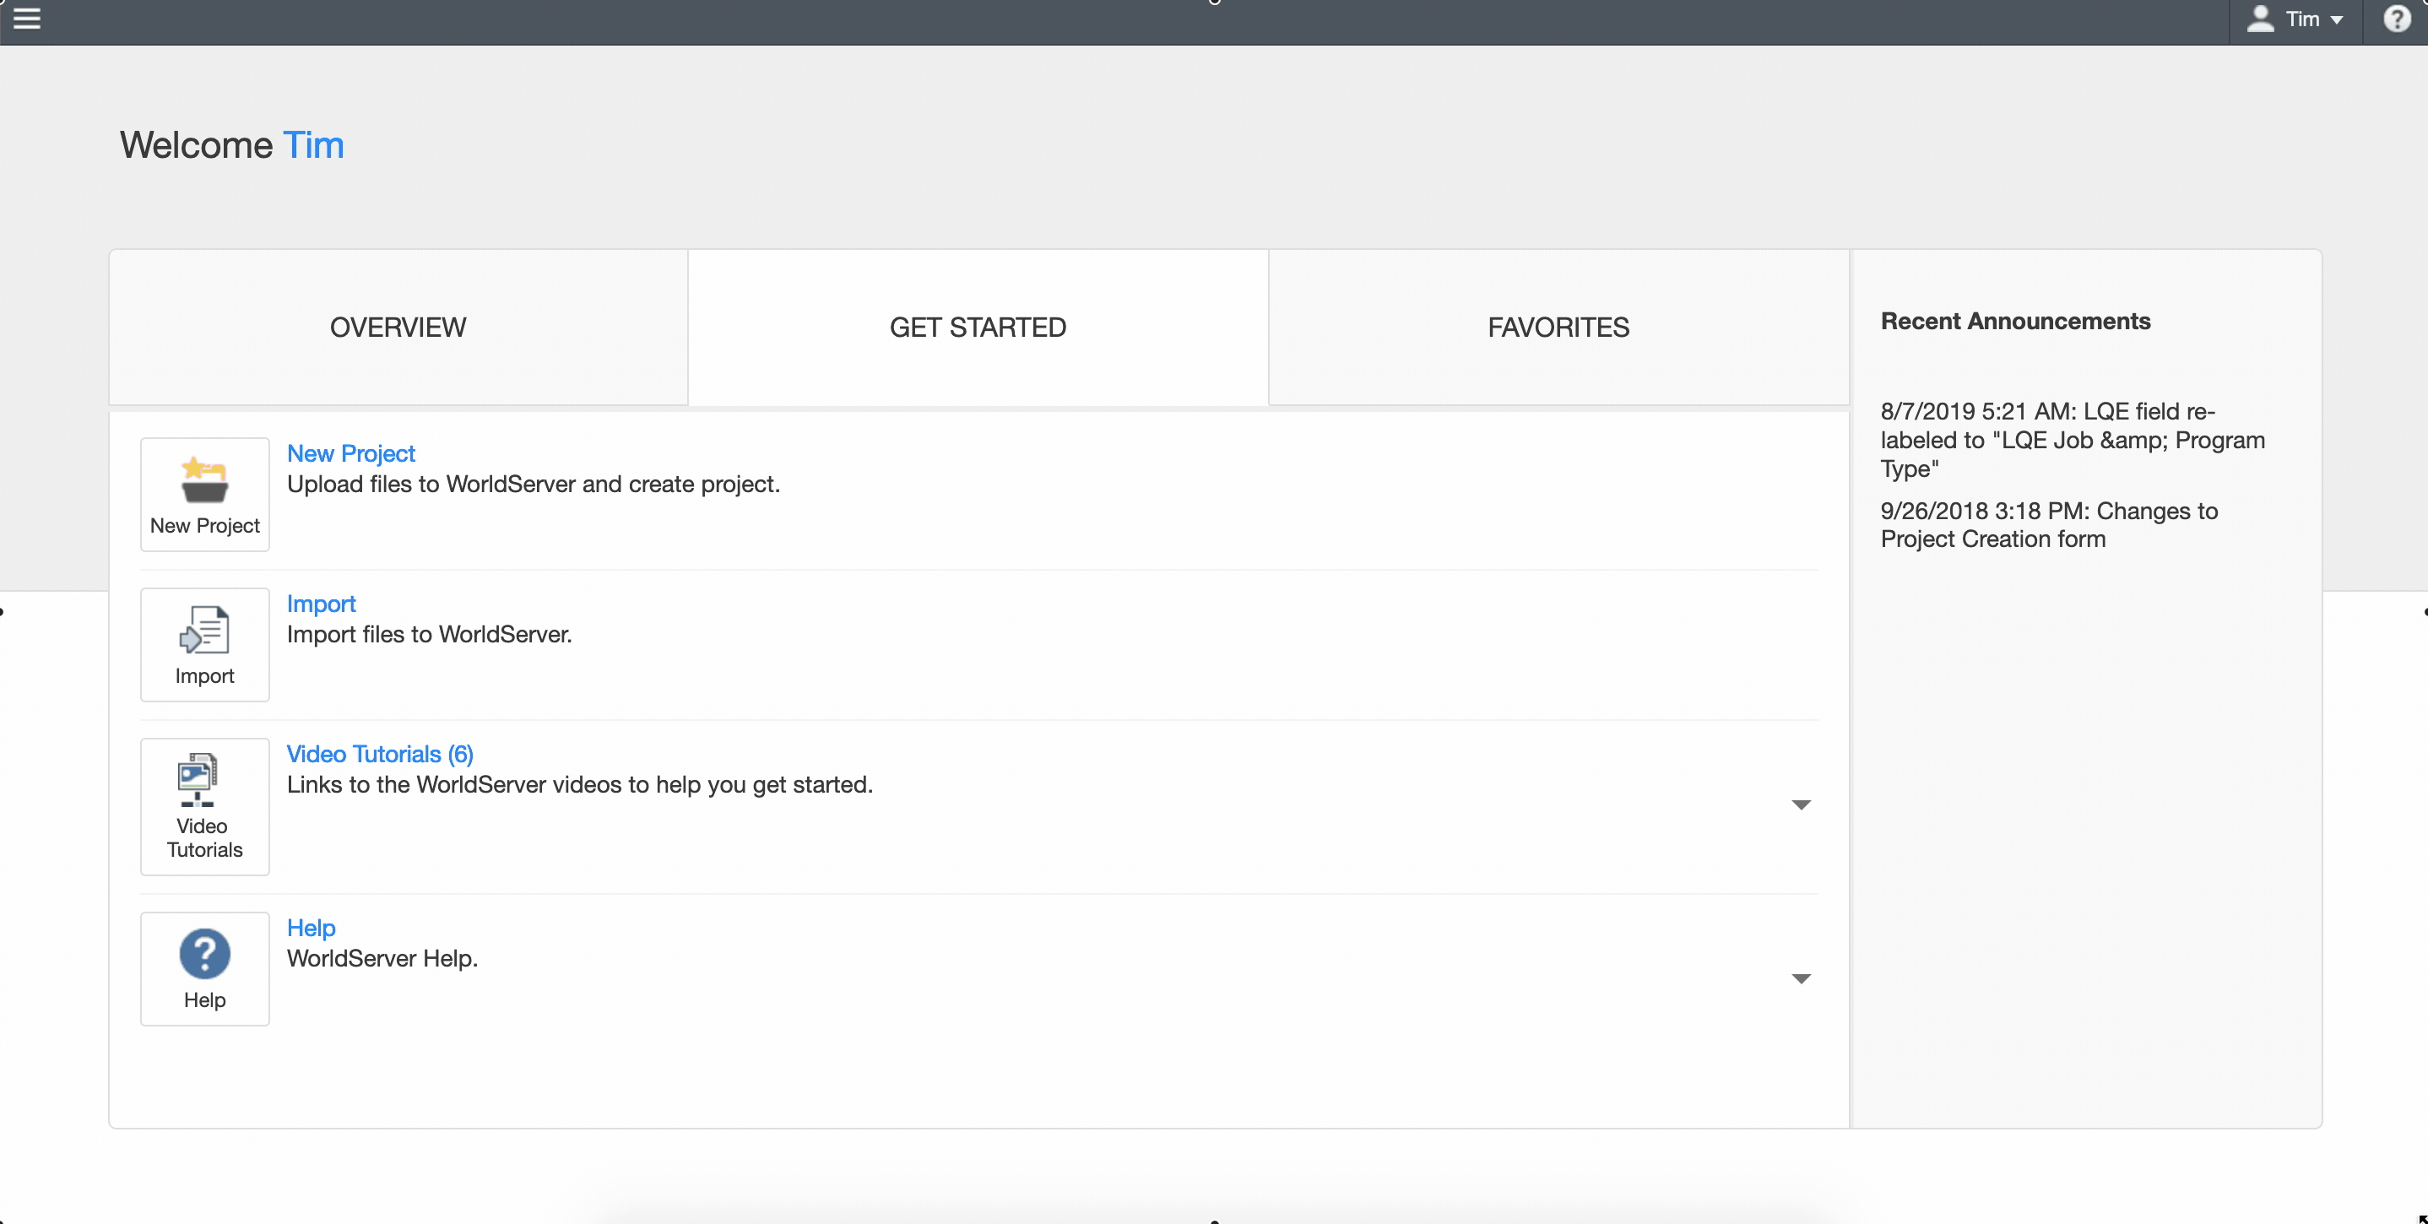Image resolution: width=2428 pixels, height=1224 pixels.
Task: Click the blue Tim name in welcome heading
Action: [x=313, y=145]
